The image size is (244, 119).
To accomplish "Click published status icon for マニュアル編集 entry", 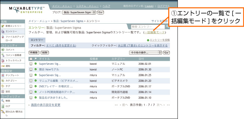I will point(36,81).
